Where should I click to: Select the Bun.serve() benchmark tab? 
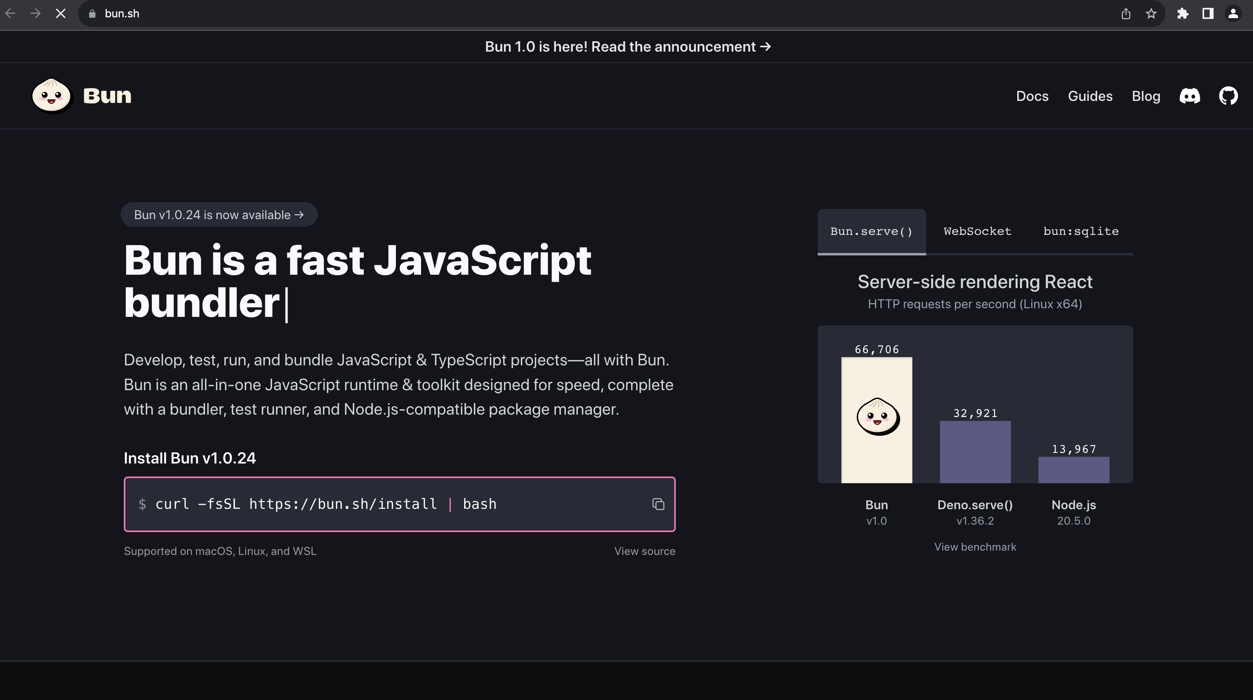click(x=872, y=231)
